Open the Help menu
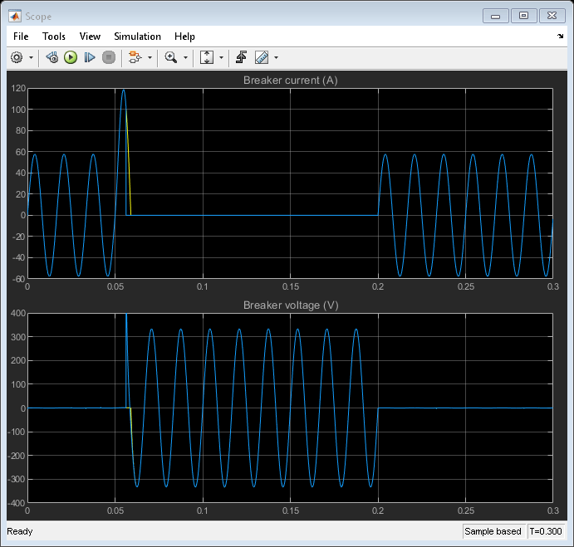This screenshot has width=574, height=547. pyautogui.click(x=184, y=37)
